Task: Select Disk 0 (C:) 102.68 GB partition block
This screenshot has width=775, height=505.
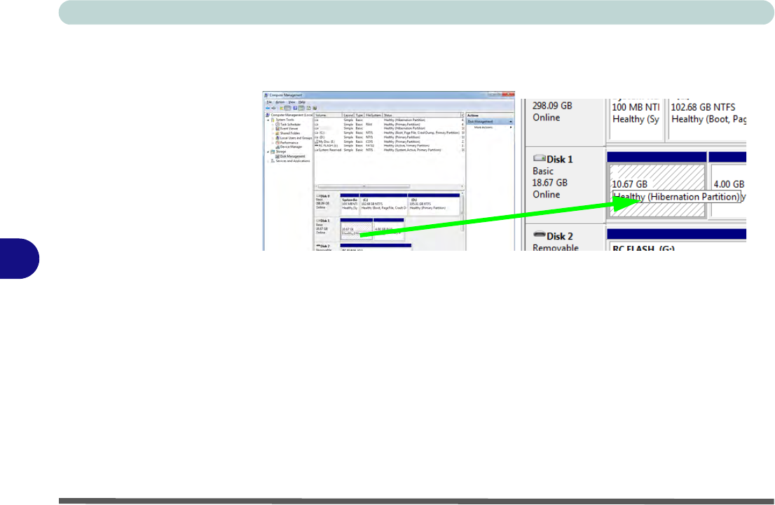Action: click(383, 203)
